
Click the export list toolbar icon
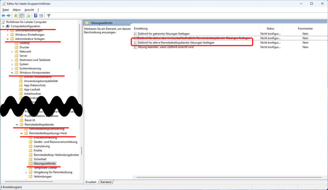[28, 16]
